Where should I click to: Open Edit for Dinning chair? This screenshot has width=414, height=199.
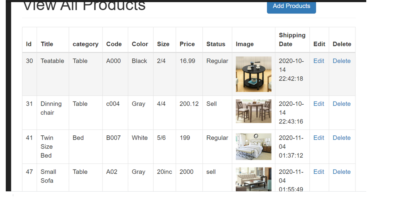point(318,104)
